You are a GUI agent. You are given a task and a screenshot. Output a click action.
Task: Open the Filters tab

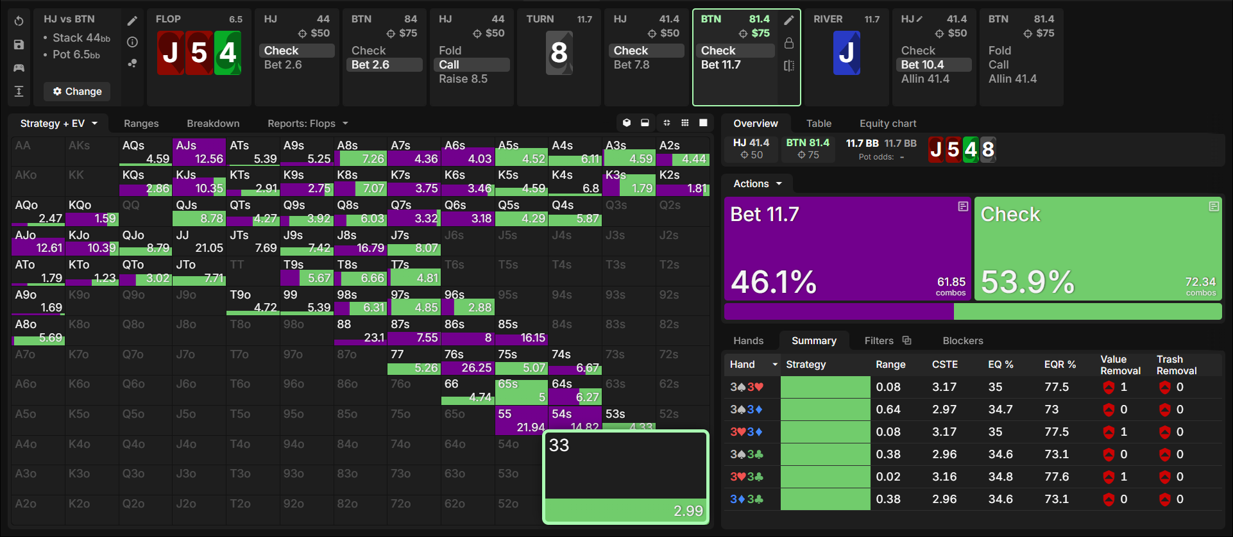click(879, 341)
